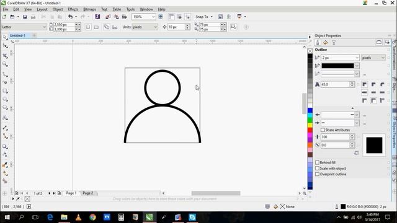Select the Pick tool in toolbox
Screen dimensions: 397x223
pos(5,37)
